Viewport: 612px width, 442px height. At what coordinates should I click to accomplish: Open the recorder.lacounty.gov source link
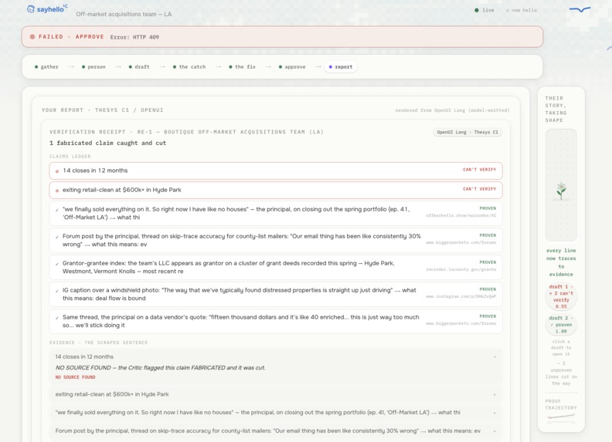pos(461,269)
